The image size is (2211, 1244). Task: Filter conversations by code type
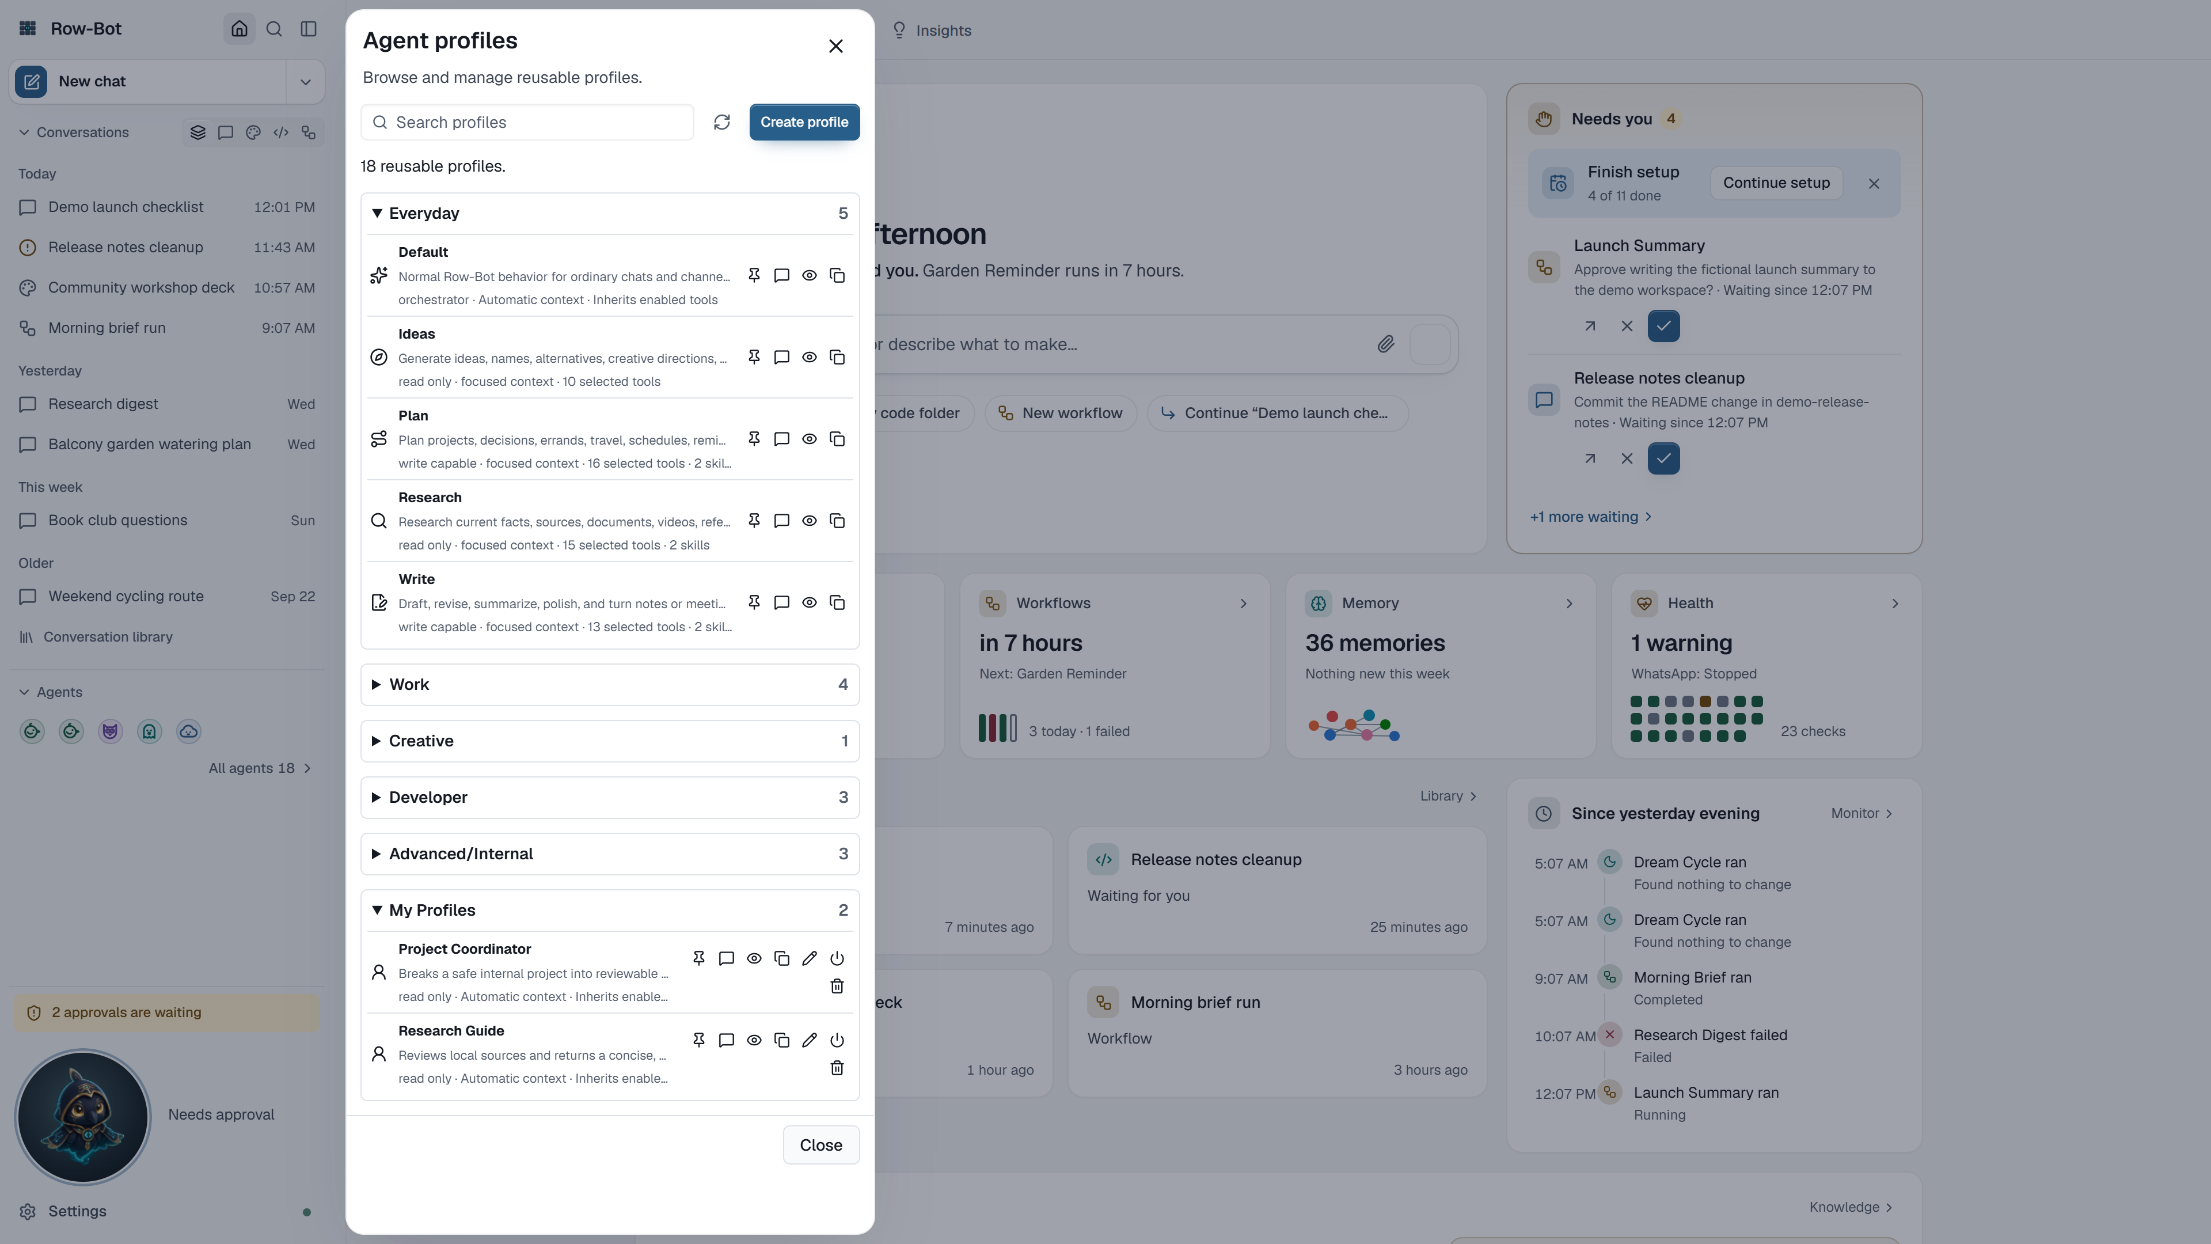point(280,132)
